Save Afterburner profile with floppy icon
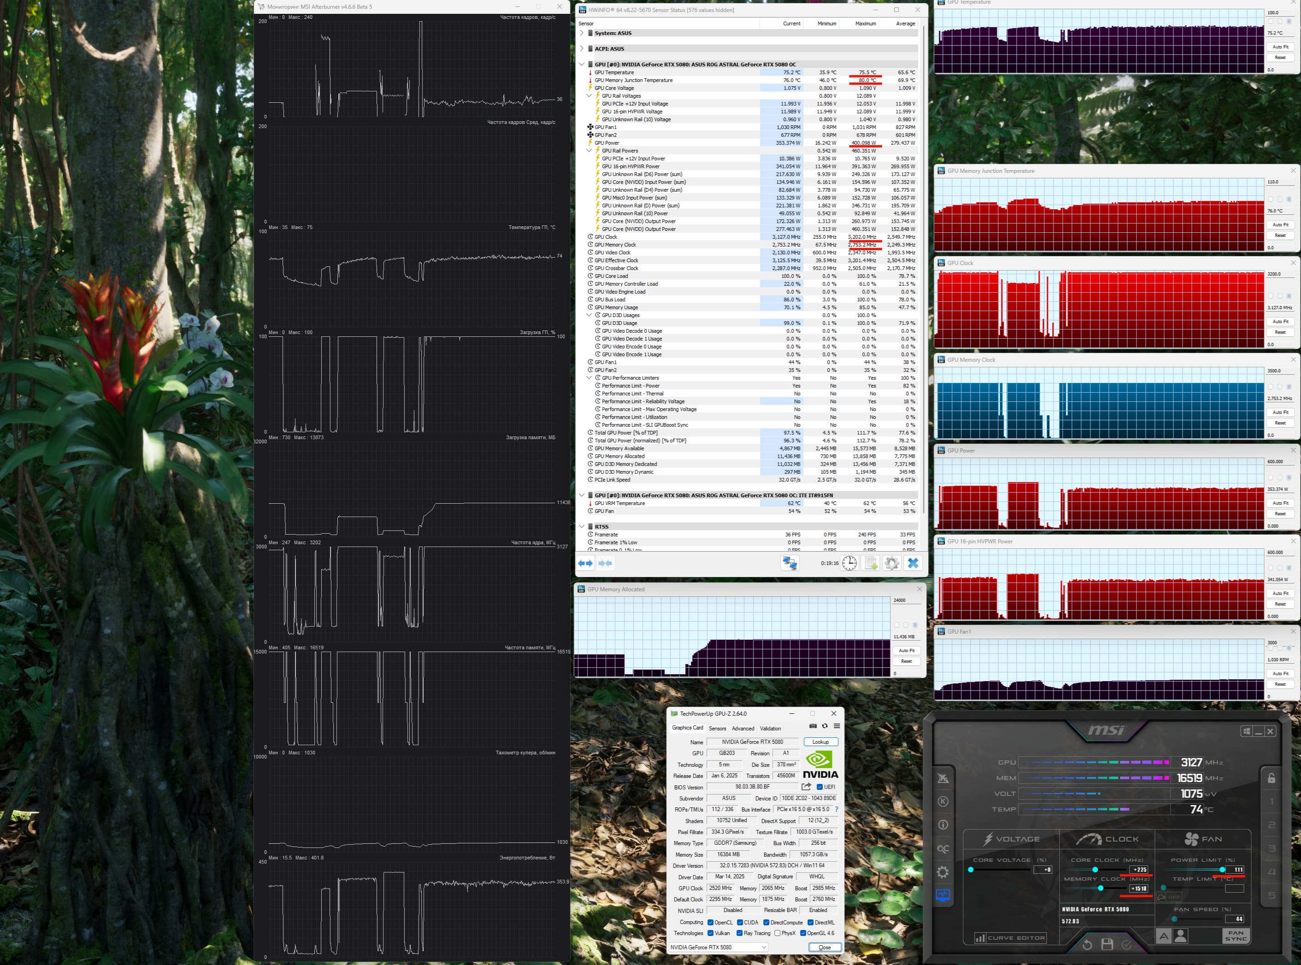This screenshot has width=1301, height=965. click(1107, 945)
